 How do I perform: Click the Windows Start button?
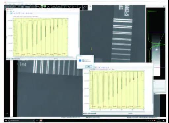pos(6,120)
